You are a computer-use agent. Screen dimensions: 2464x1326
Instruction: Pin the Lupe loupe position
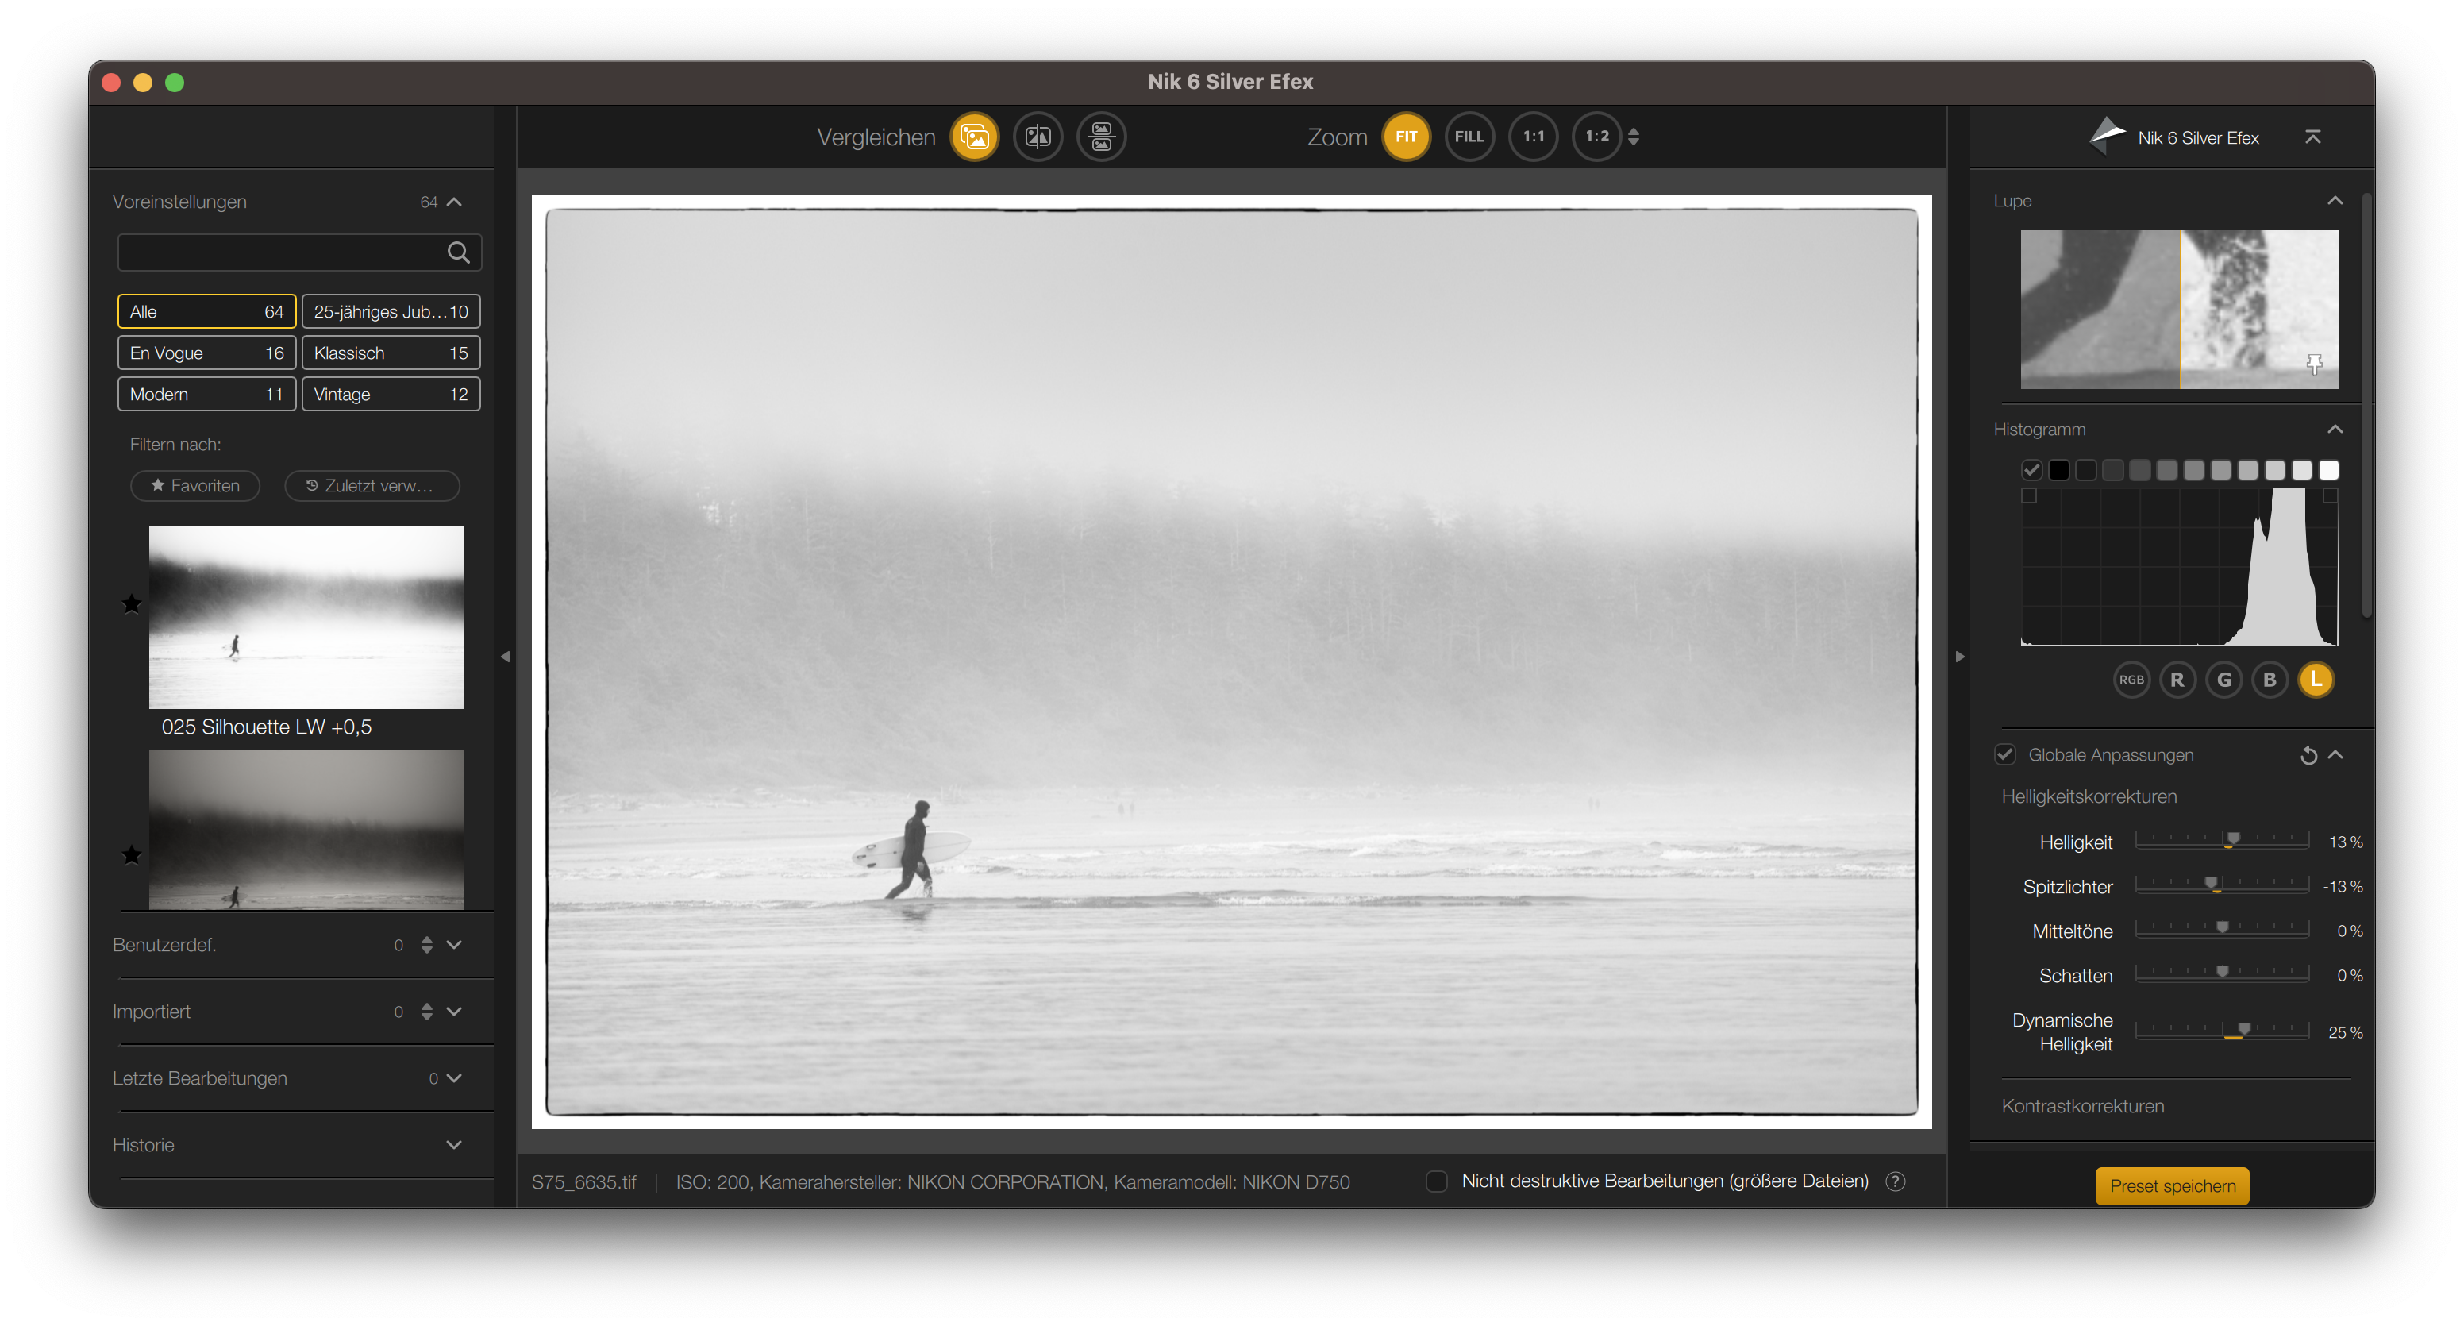pos(2314,364)
